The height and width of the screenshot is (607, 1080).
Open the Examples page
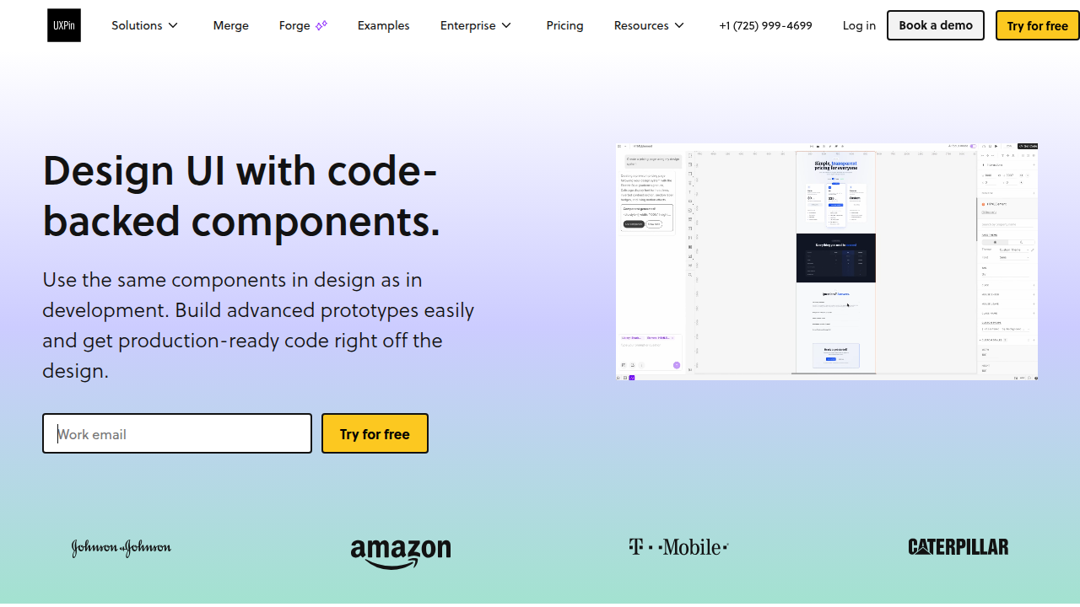tap(383, 25)
